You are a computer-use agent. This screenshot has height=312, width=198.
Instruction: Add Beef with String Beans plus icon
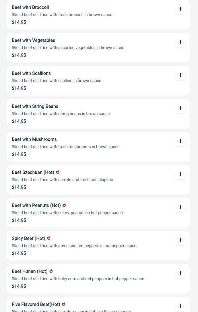(180, 108)
